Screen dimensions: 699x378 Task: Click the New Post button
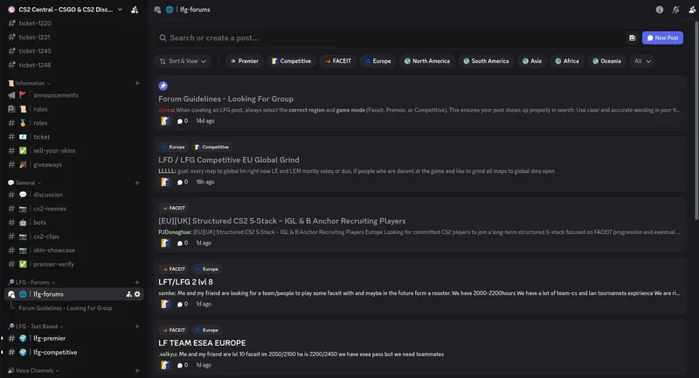tap(662, 38)
